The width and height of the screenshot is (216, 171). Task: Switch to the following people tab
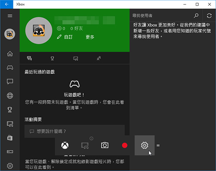[99, 58]
